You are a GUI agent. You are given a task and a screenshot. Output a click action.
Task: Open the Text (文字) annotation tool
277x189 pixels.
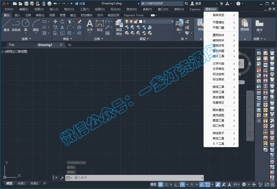pos(90,26)
